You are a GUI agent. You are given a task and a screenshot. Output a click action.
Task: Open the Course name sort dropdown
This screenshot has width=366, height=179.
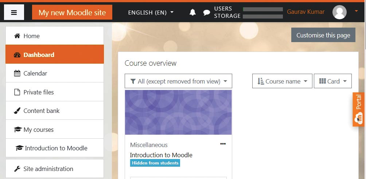[x=282, y=81]
